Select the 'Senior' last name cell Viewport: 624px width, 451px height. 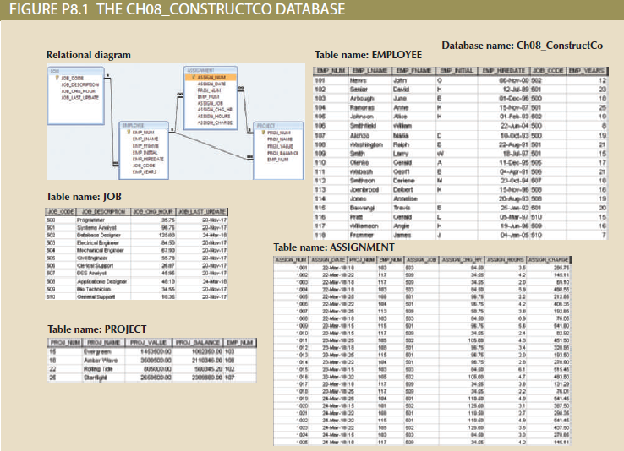(370, 90)
